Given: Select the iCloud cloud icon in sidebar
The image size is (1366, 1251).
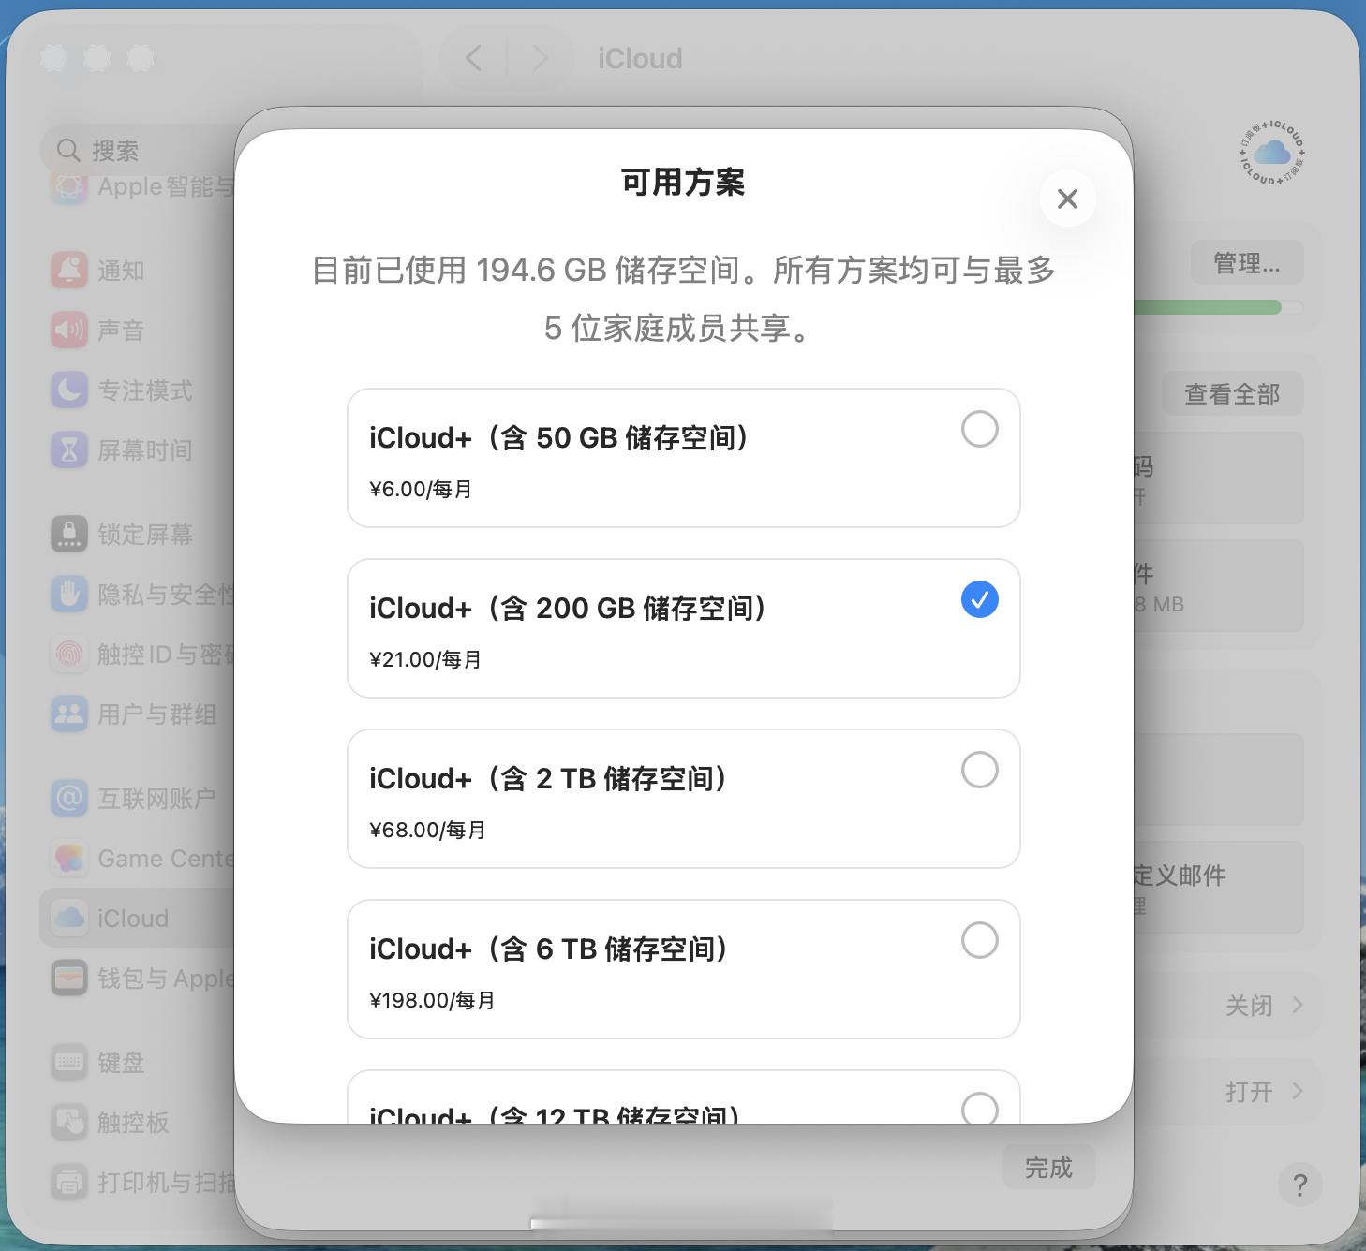Looking at the screenshot, I should point(69,919).
